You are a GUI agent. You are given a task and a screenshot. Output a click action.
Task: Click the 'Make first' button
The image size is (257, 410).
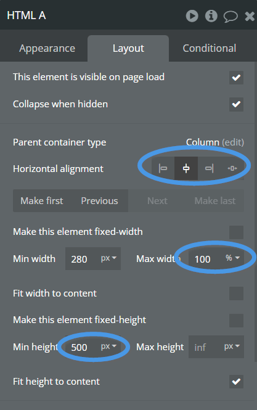pos(42,201)
